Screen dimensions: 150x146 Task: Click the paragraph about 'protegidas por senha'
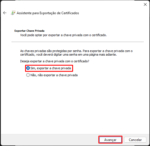(76, 53)
